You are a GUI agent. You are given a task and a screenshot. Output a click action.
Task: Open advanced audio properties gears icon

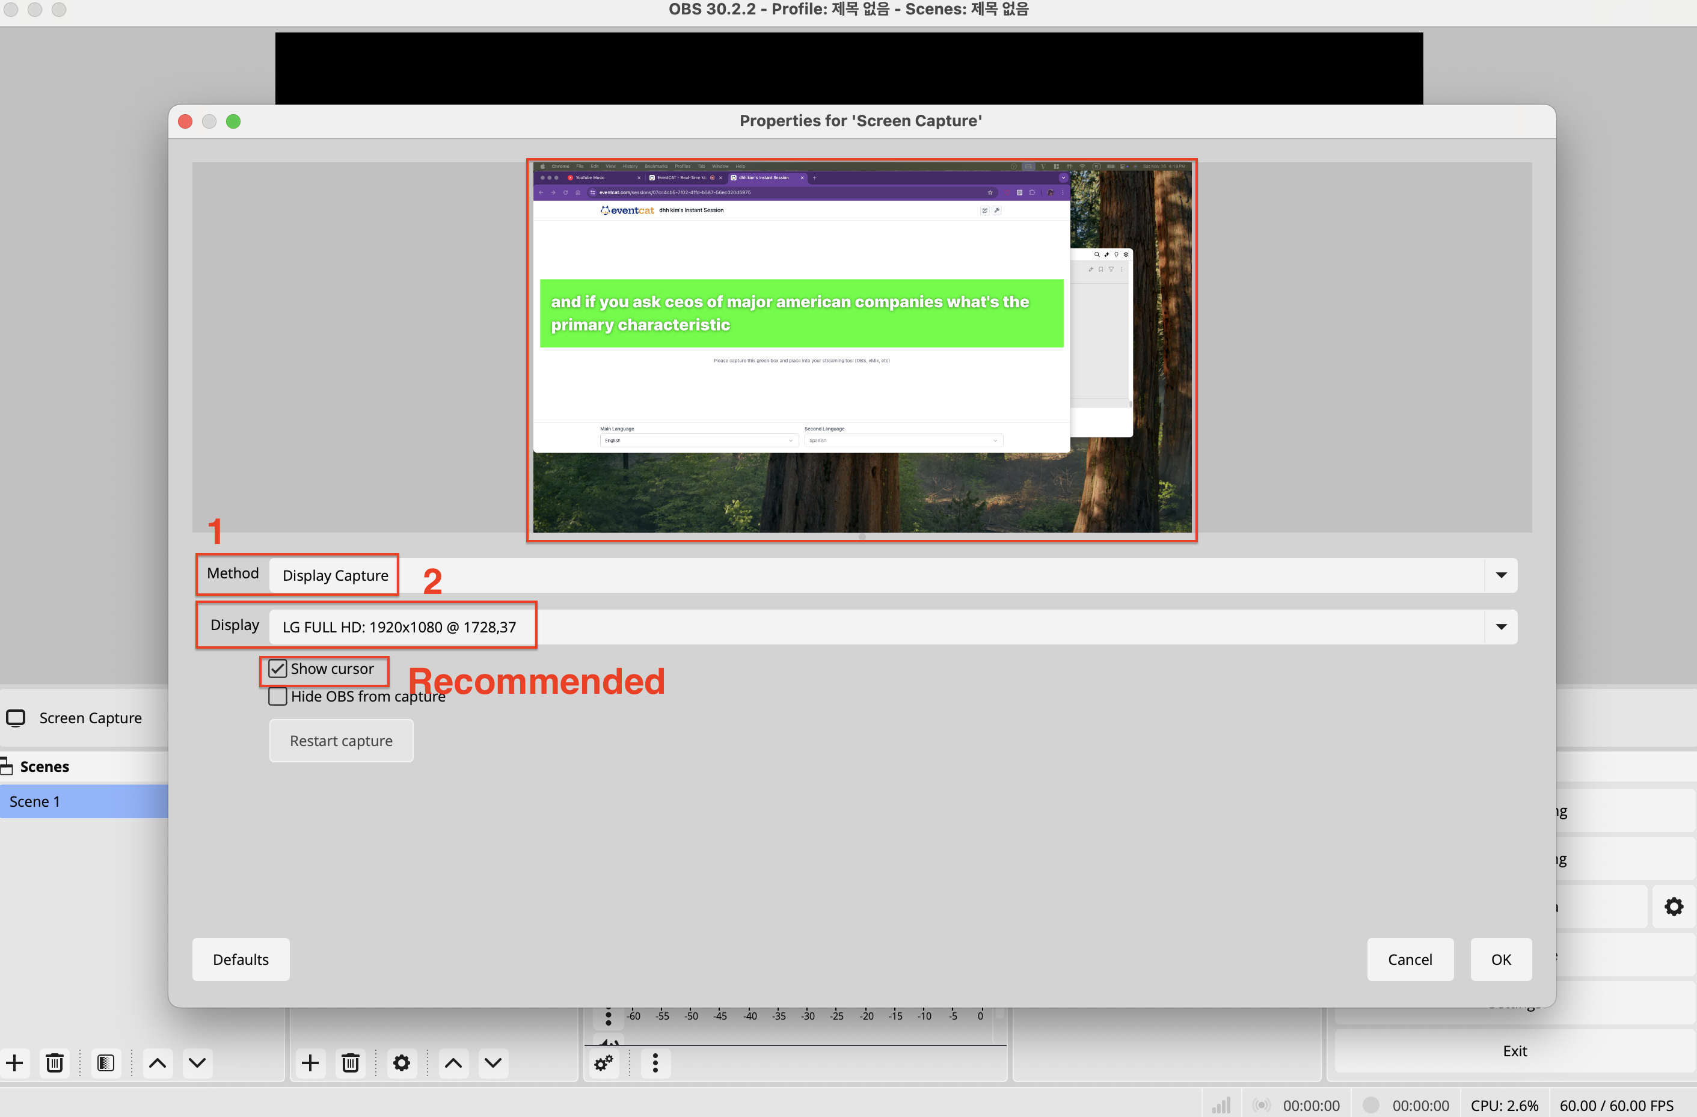pyautogui.click(x=603, y=1063)
